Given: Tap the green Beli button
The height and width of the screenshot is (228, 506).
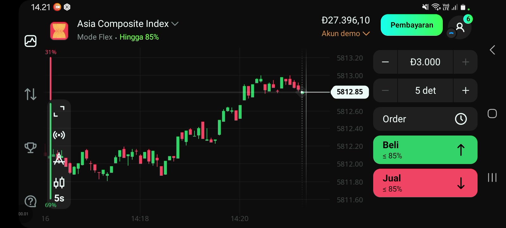Looking at the screenshot, I should pyautogui.click(x=425, y=150).
